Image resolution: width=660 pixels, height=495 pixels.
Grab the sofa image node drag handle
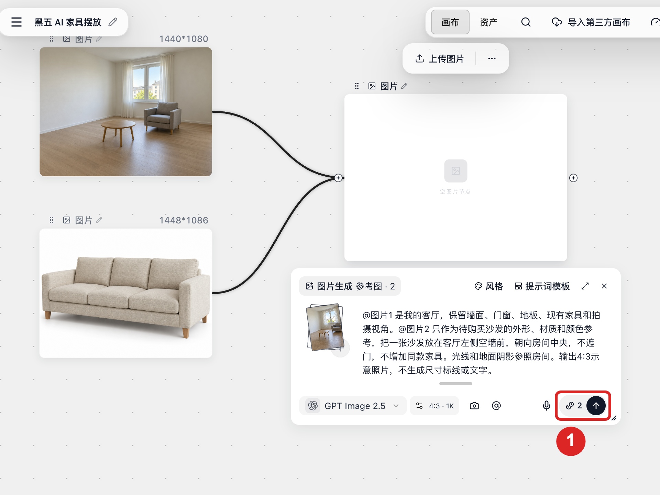(x=52, y=220)
